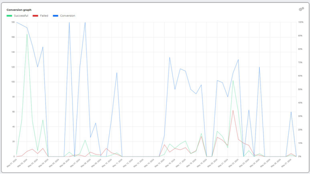Select the 100% Conversion peak at May 06
Screen dimensions: 310x174
click(69, 22)
